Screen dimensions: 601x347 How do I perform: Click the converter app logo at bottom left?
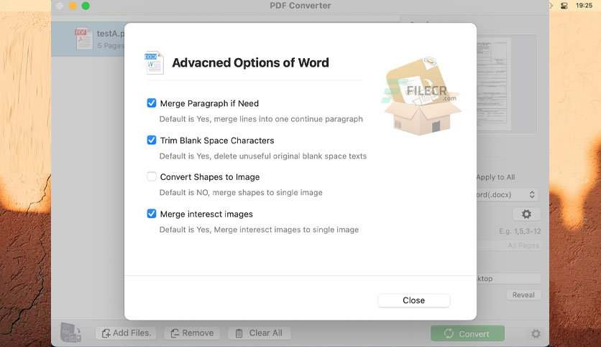[x=70, y=332]
